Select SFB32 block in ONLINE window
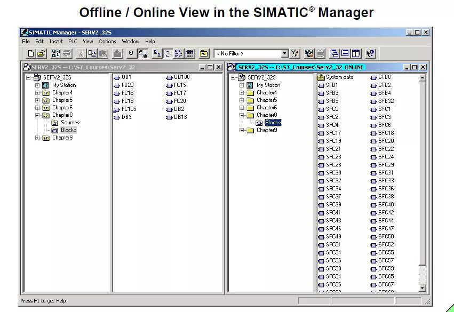This screenshot has width=454, height=312. click(x=382, y=101)
